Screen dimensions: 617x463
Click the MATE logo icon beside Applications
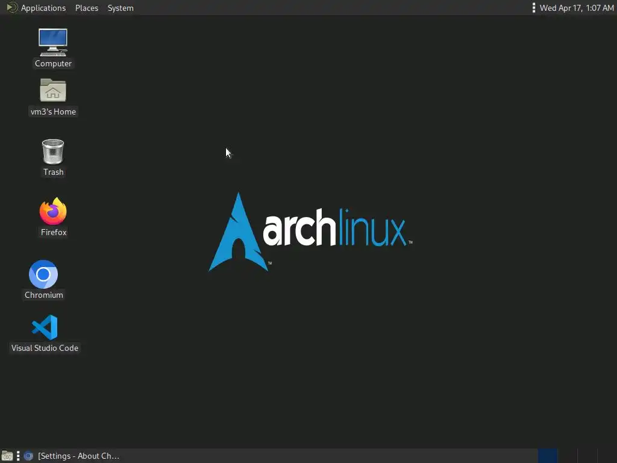[12, 7]
